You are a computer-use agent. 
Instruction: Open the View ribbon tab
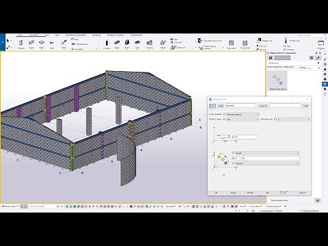point(57,36)
